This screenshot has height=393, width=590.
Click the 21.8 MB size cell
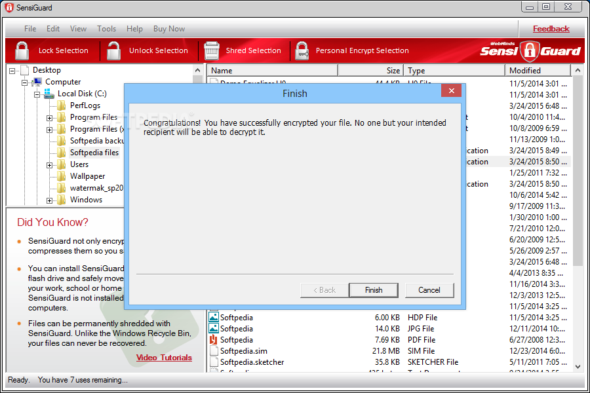pos(385,351)
